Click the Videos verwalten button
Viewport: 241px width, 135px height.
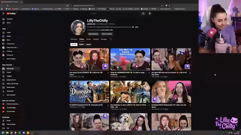[x=107, y=34]
